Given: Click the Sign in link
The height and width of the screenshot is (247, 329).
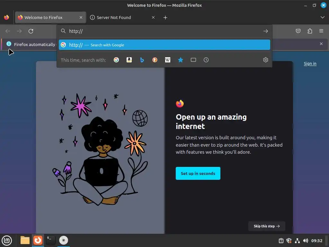Looking at the screenshot, I should pos(310,63).
